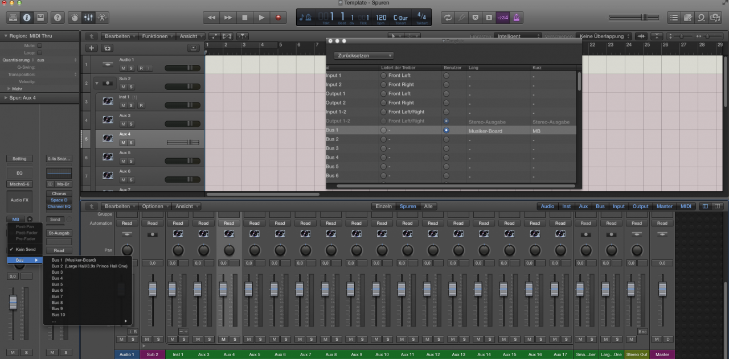
Task: Expand the Spur: Aux 4 section
Action: pos(5,98)
